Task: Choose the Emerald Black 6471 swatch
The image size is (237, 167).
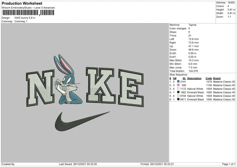Action: pos(179,99)
